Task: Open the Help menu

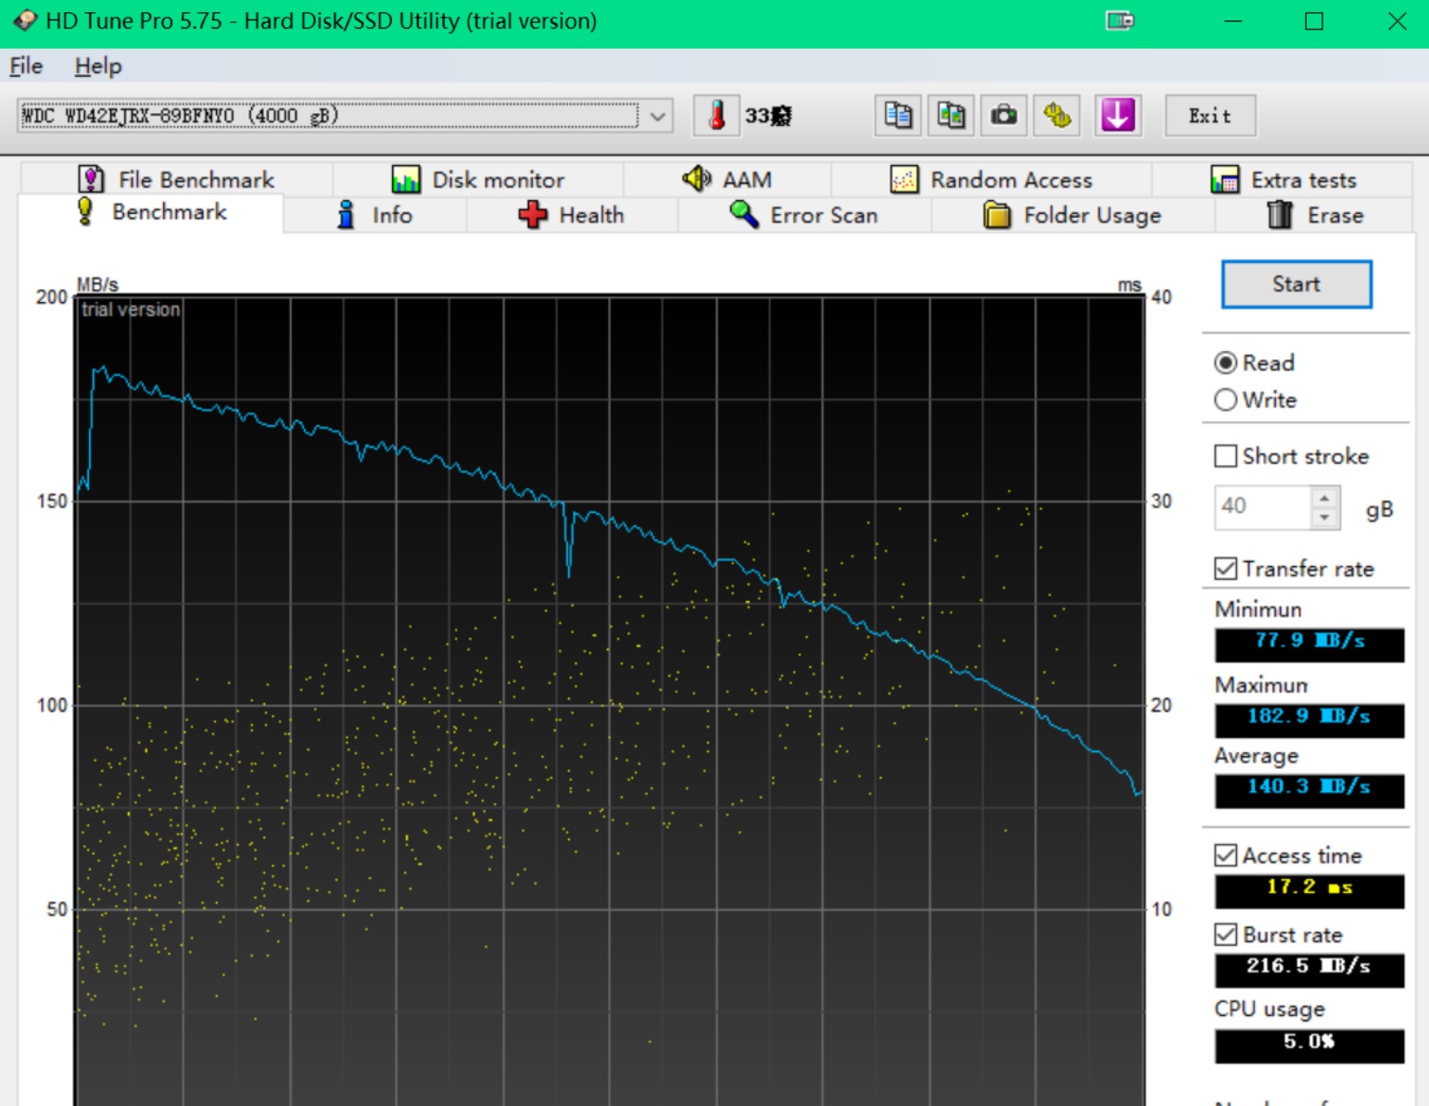Action: click(98, 66)
